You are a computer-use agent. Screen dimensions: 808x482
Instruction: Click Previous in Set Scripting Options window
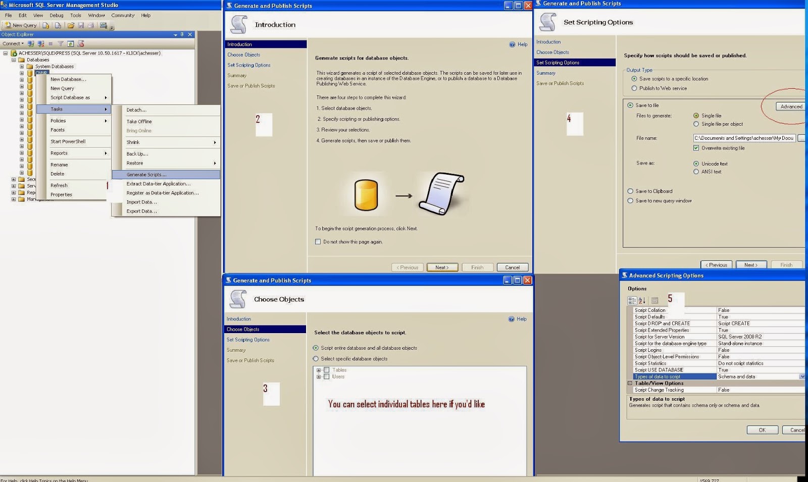pos(717,265)
